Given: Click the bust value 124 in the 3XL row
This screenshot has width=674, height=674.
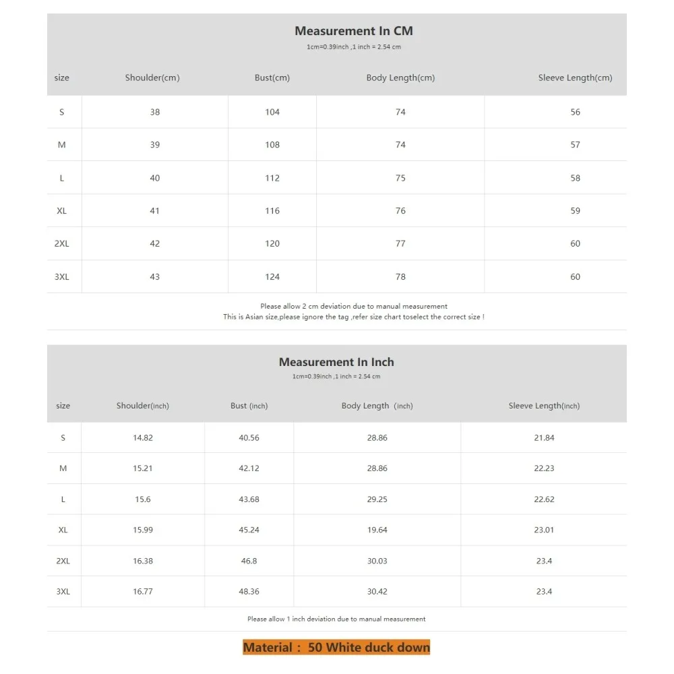Looking at the screenshot, I should pos(272,277).
